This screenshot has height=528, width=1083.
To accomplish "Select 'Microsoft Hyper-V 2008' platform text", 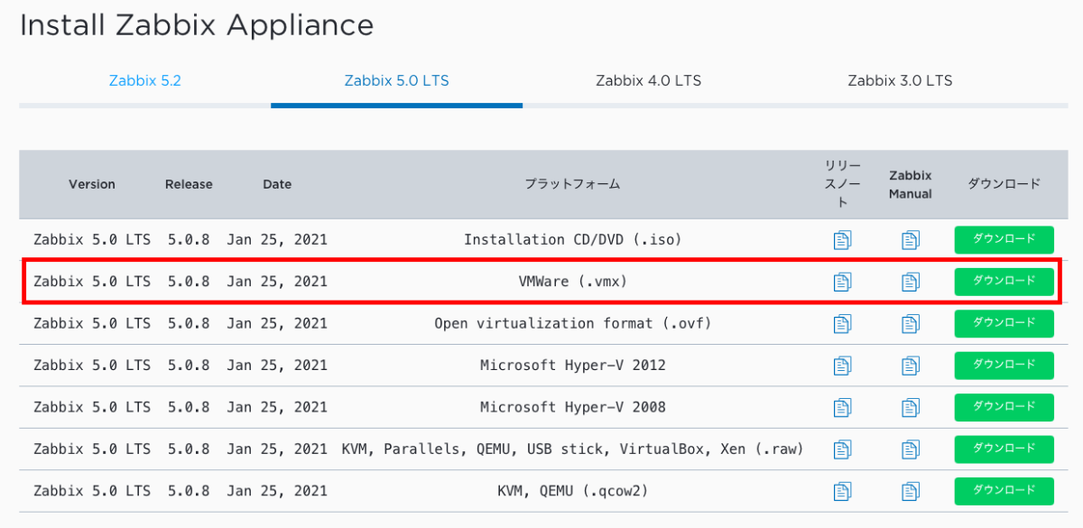I will click(572, 407).
